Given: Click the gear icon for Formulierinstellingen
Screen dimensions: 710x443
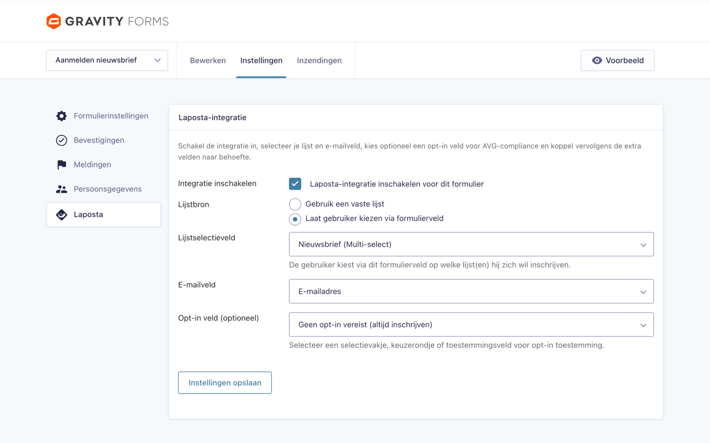Looking at the screenshot, I should click(61, 116).
